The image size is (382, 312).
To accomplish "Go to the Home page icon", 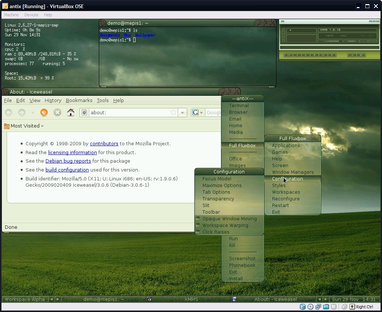I will (71, 112).
